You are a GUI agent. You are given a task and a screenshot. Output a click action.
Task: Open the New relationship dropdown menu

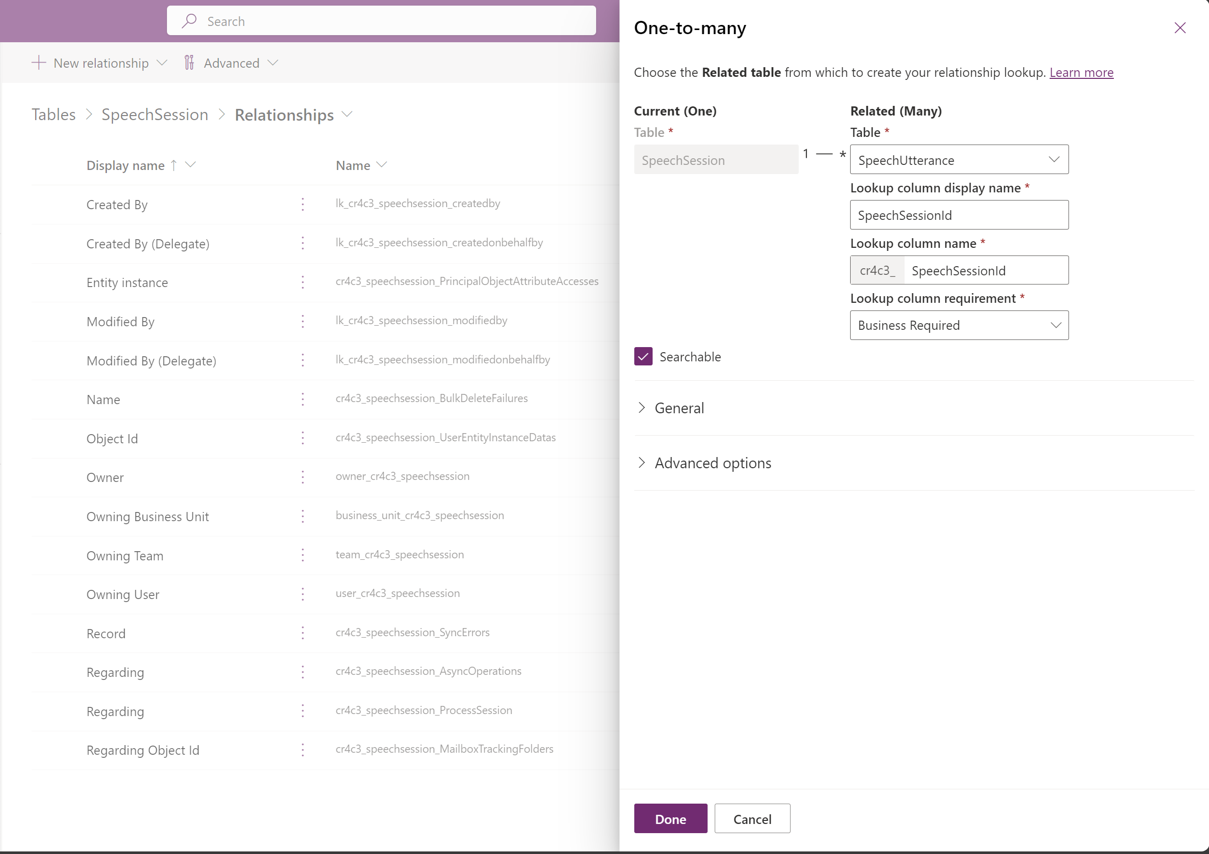tap(162, 63)
